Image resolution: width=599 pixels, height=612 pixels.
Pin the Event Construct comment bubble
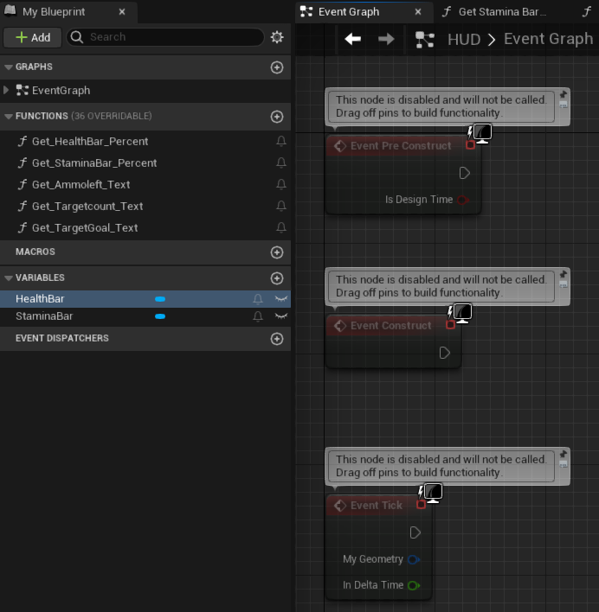tap(563, 274)
